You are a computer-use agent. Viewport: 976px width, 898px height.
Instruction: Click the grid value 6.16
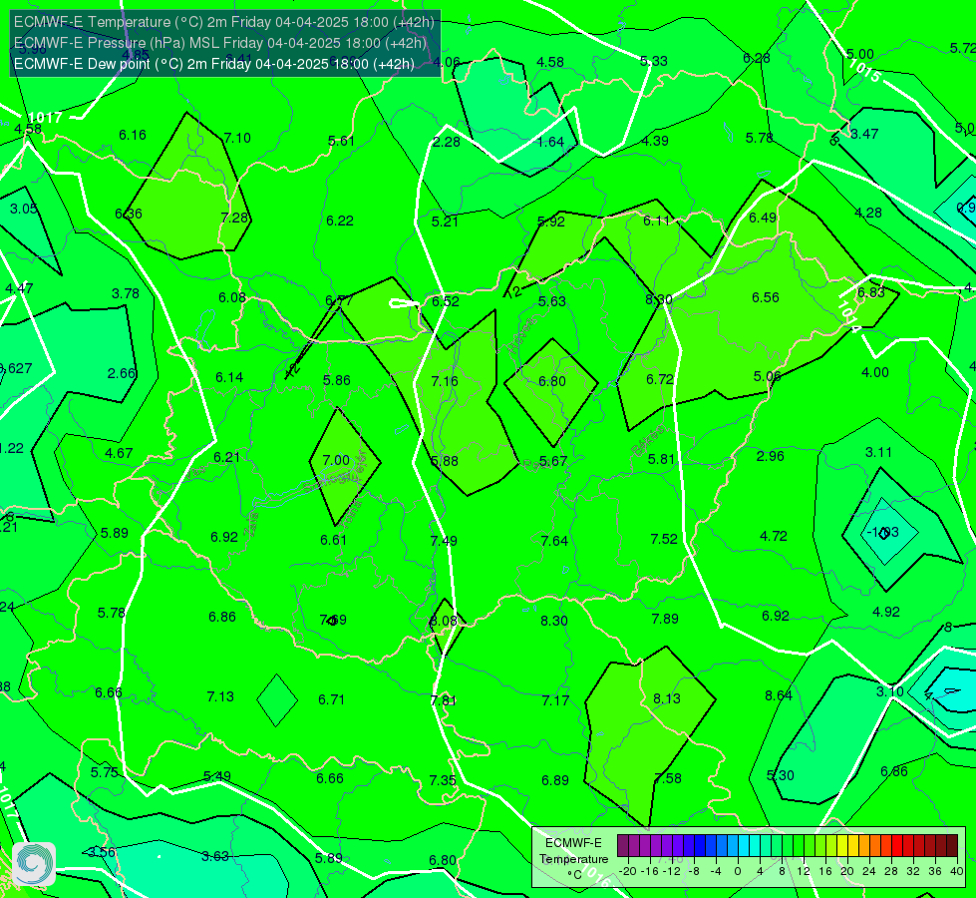133,135
